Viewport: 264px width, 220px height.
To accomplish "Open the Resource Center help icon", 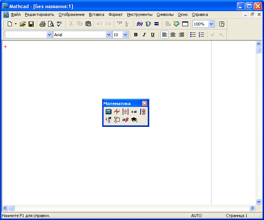I will point(221,24).
